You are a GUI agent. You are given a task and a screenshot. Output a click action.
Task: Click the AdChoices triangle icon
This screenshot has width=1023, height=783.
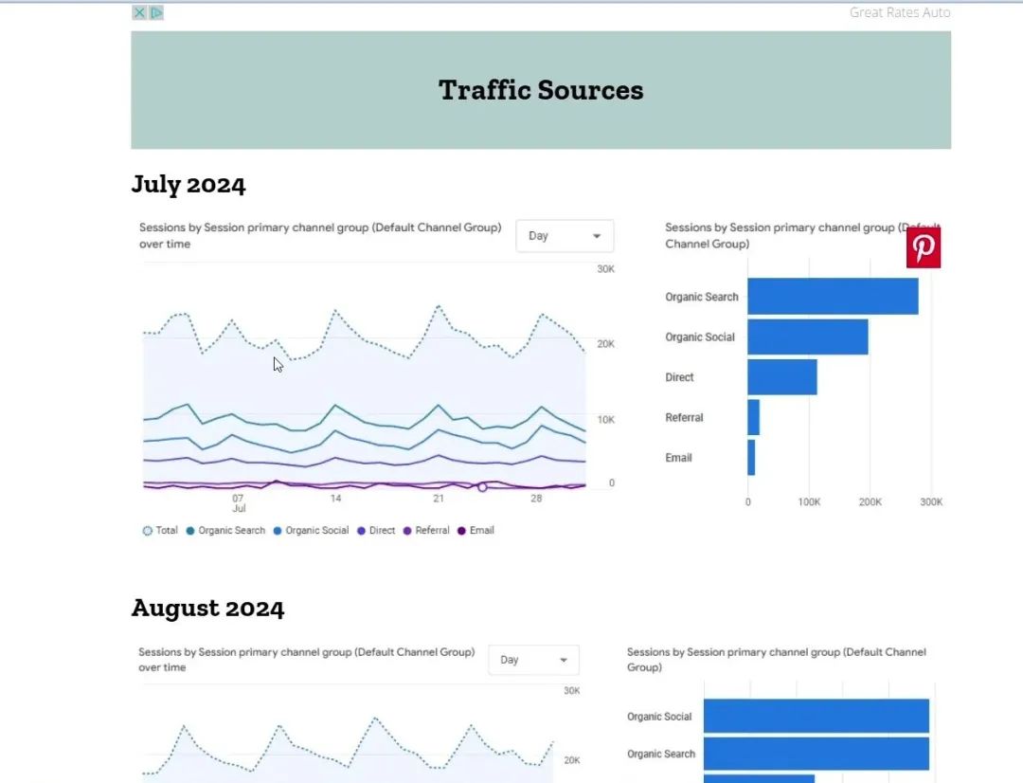pos(156,12)
